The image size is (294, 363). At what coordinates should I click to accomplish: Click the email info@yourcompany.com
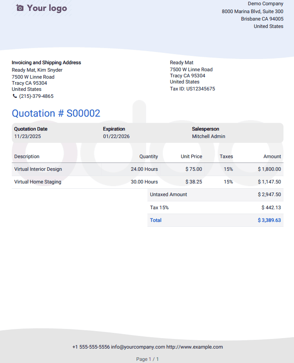[138, 347]
